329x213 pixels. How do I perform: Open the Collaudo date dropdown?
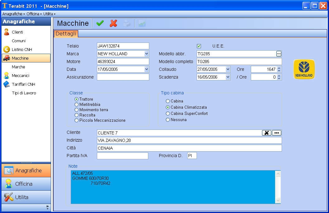click(x=228, y=69)
